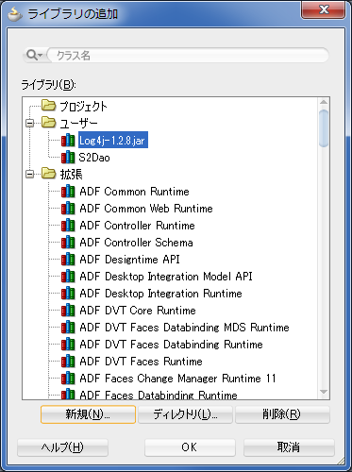Click the library list scrollbar down arrow

tap(324, 392)
